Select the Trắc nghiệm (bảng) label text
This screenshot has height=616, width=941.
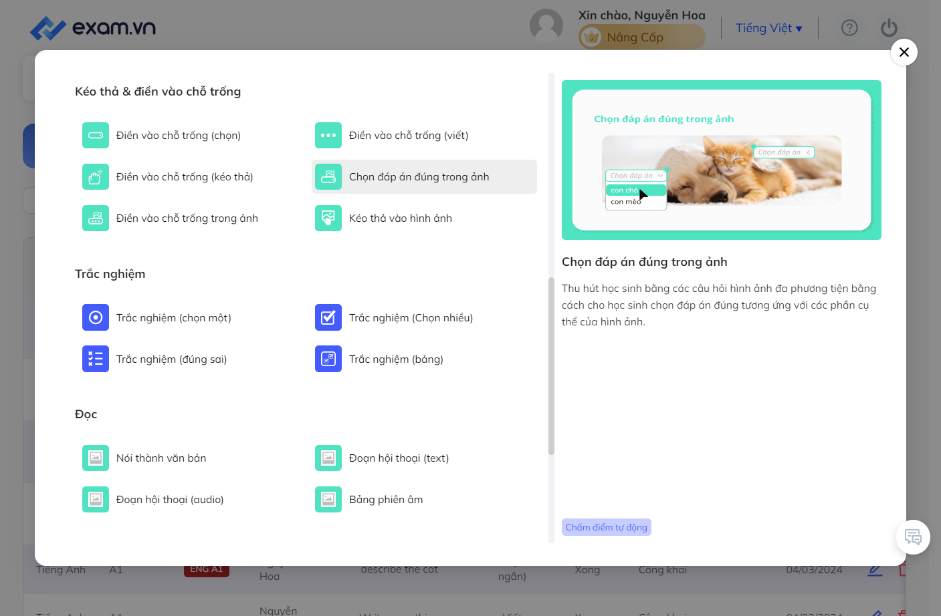click(396, 359)
